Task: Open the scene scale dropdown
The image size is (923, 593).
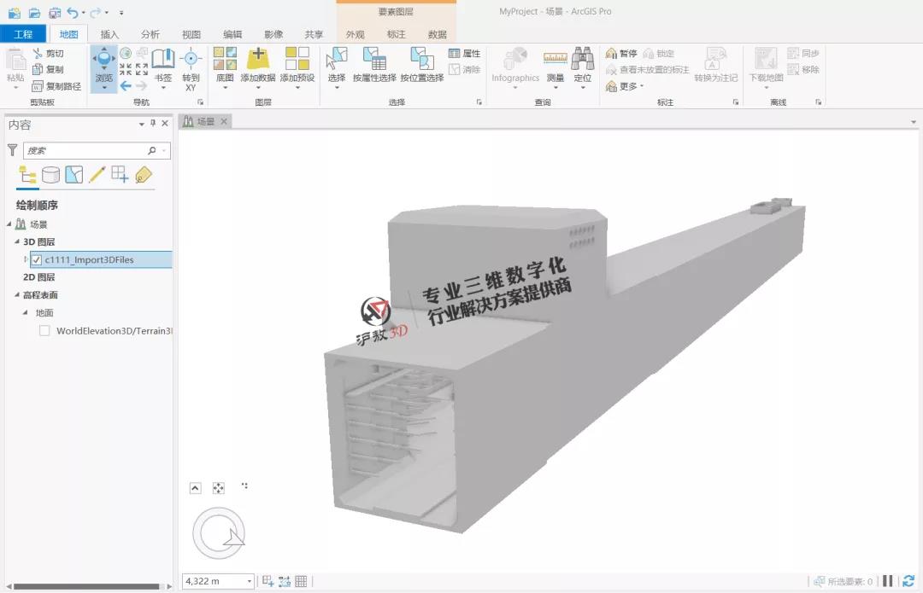Action: pyautogui.click(x=250, y=581)
